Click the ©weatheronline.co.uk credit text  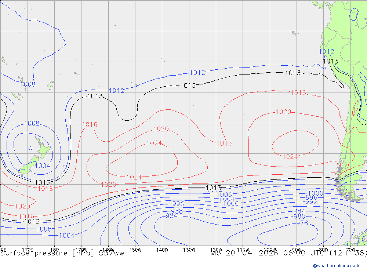[336, 266]
